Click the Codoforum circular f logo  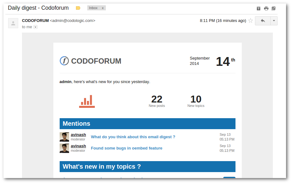64,61
